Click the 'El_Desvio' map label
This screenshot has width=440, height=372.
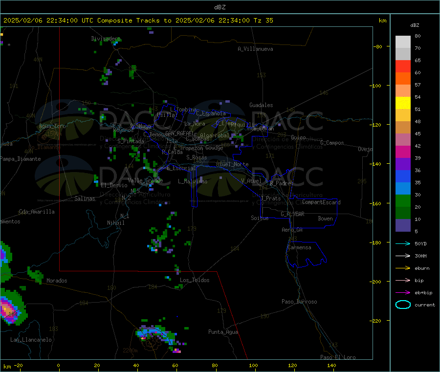click(x=114, y=185)
